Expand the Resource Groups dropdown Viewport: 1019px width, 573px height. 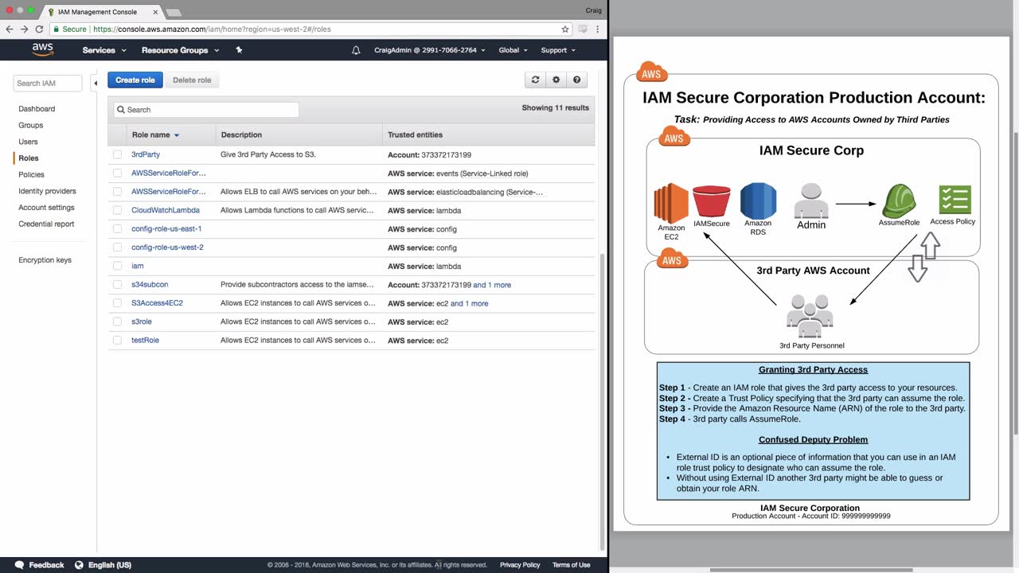point(180,50)
